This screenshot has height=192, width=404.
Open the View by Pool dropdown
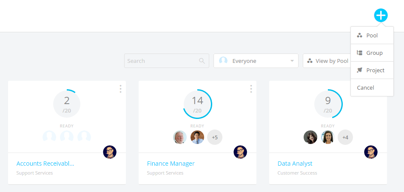coord(327,61)
